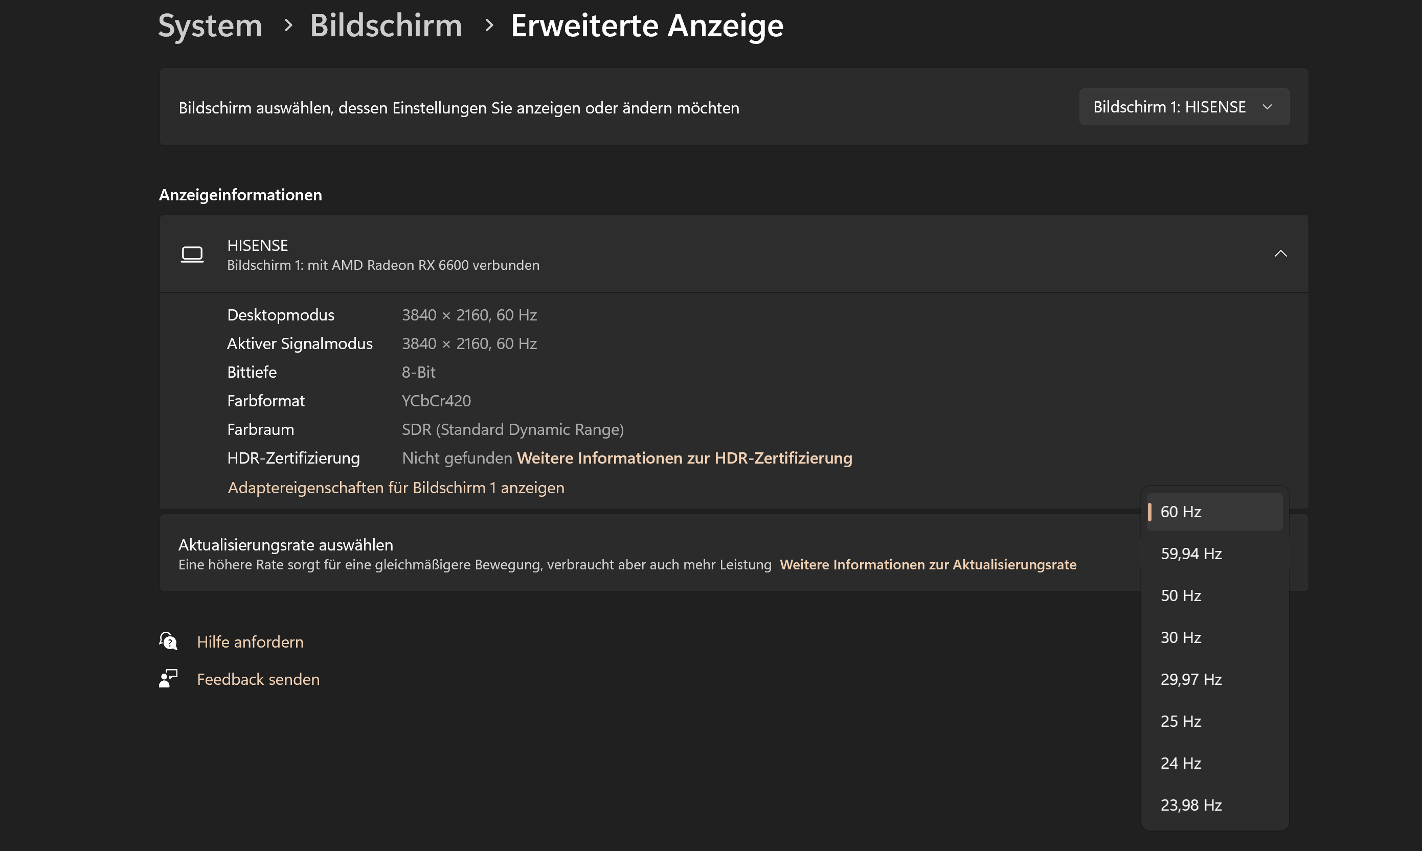Choose the 30 Hz option
The image size is (1422, 851).
[x=1214, y=637]
